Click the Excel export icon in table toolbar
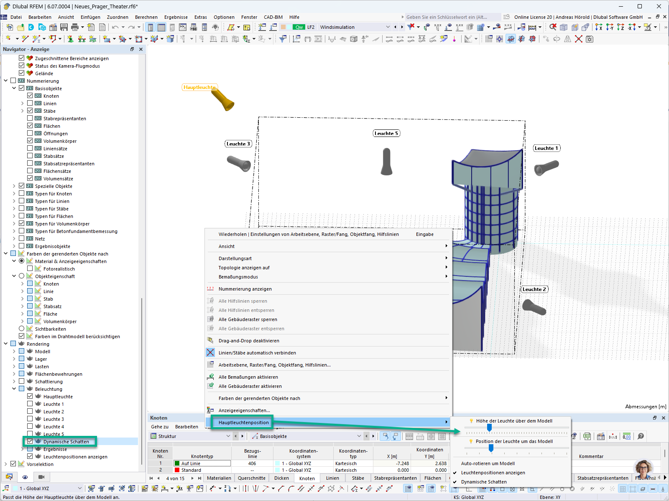Viewport: 669px width, 501px height. 587,436
